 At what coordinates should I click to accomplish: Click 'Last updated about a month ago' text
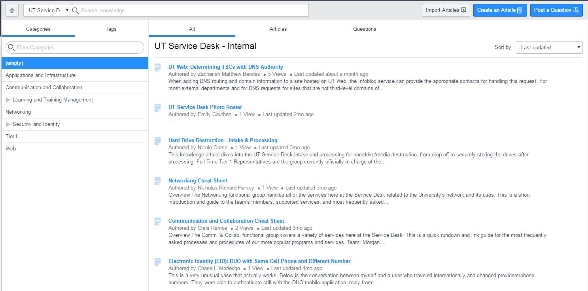click(331, 74)
